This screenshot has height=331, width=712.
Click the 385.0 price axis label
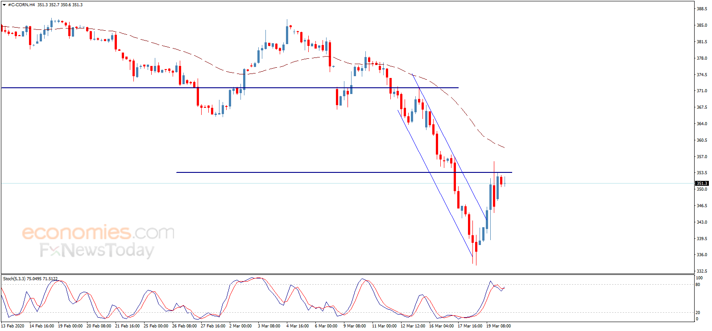click(702, 25)
